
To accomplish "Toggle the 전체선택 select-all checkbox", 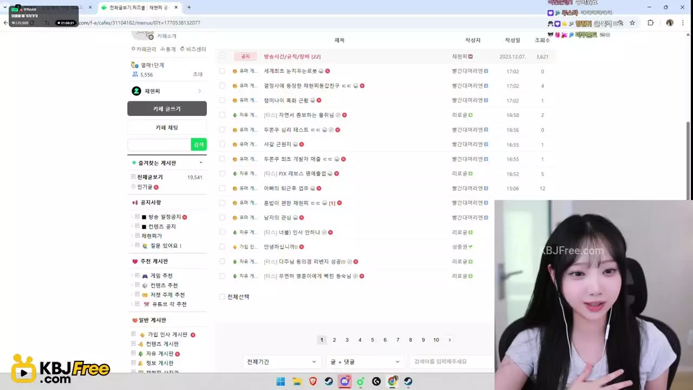I will [222, 297].
